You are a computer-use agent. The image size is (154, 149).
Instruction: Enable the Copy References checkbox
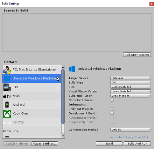(112, 100)
